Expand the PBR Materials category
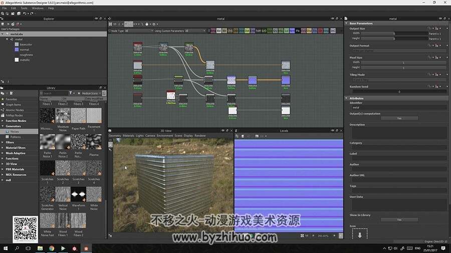The width and height of the screenshot is (451, 253). 3,169
